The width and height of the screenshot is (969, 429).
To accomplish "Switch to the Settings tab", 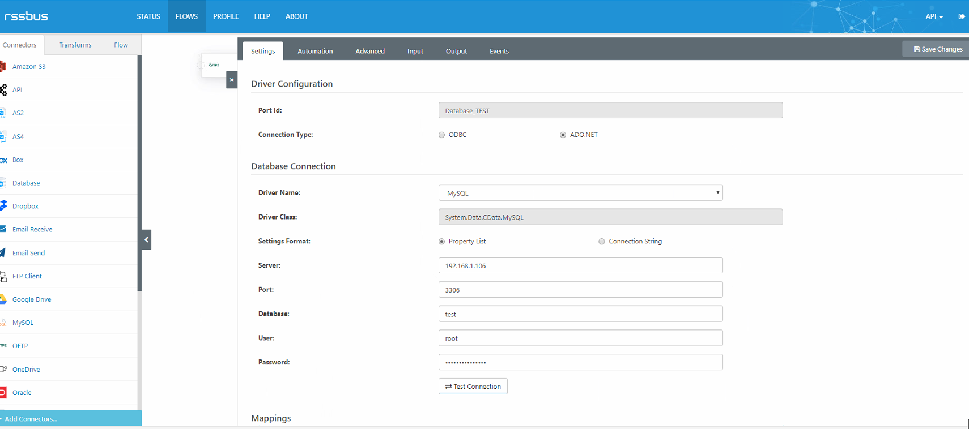I will click(263, 51).
